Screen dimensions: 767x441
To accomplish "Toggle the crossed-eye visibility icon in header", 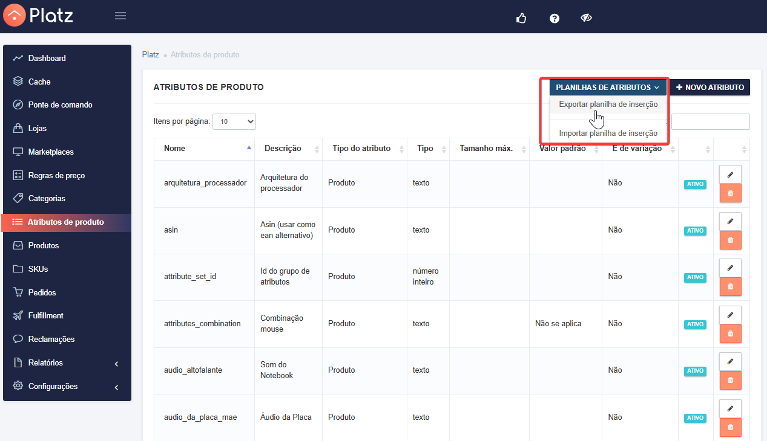I will pos(586,18).
